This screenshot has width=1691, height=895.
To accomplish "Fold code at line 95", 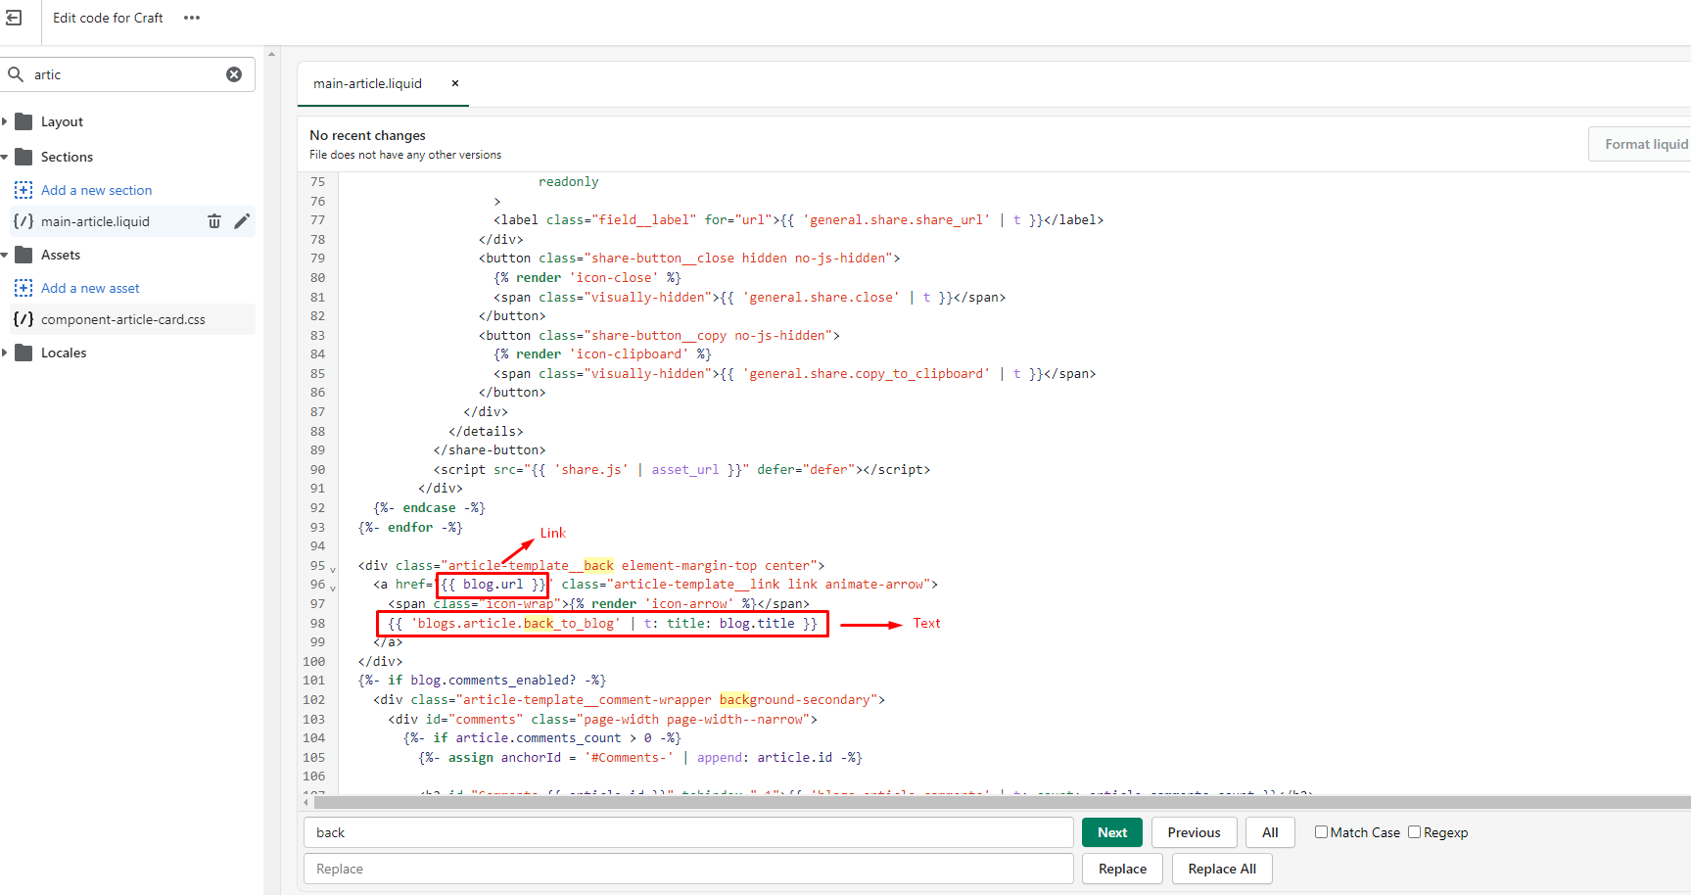I will pos(333,569).
